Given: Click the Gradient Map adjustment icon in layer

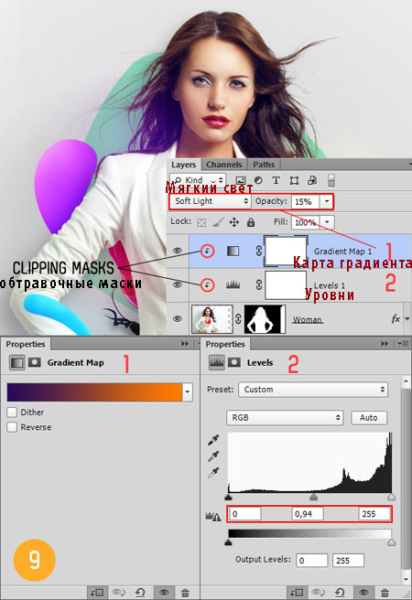Looking at the screenshot, I should [x=233, y=251].
